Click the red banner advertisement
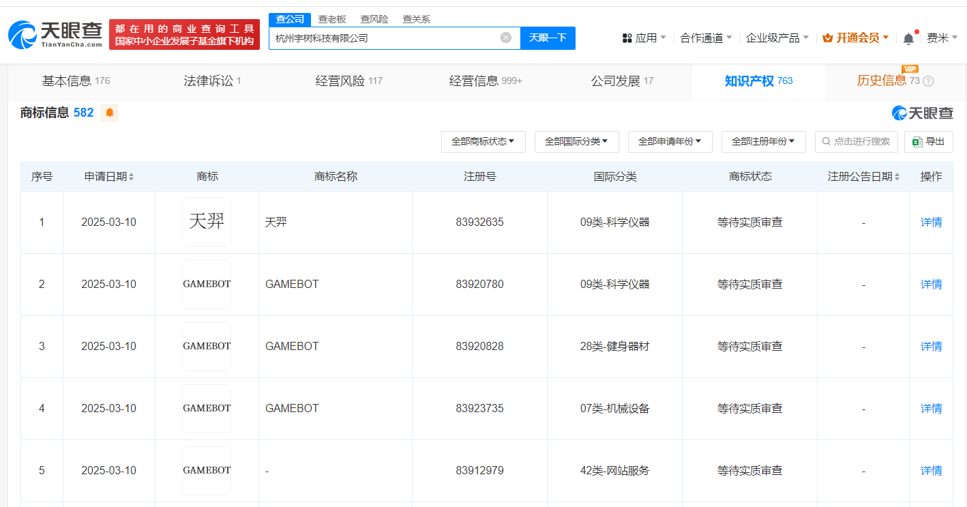This screenshot has width=967, height=507. [x=184, y=34]
